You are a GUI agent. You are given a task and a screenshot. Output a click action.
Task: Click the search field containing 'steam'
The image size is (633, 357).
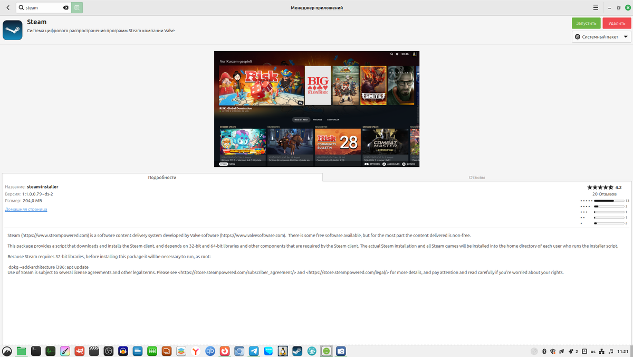tap(44, 8)
